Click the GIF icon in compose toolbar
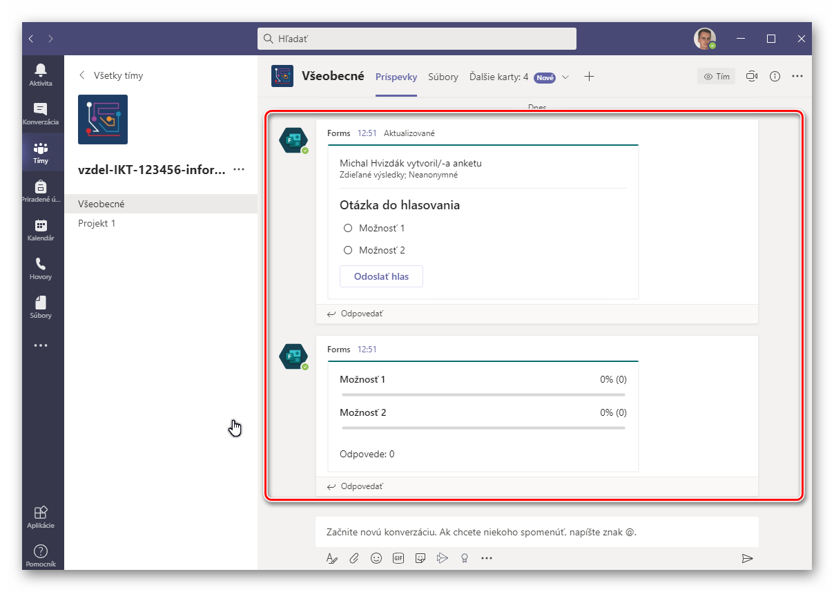Image resolution: width=834 pixels, height=592 pixels. click(398, 558)
